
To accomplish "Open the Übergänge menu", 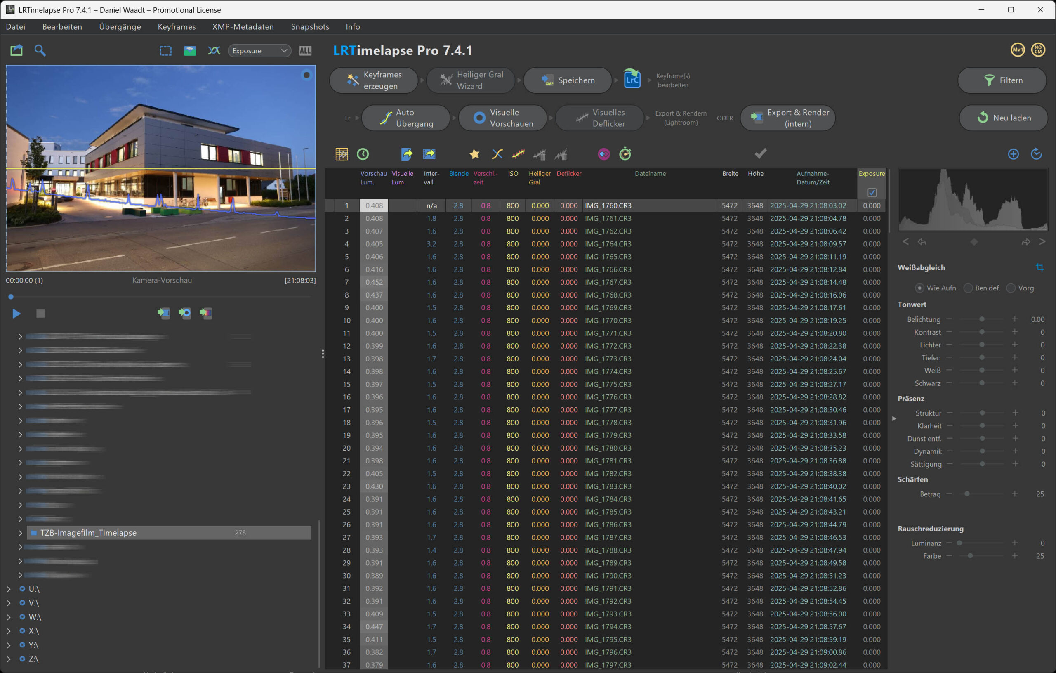I will click(120, 27).
